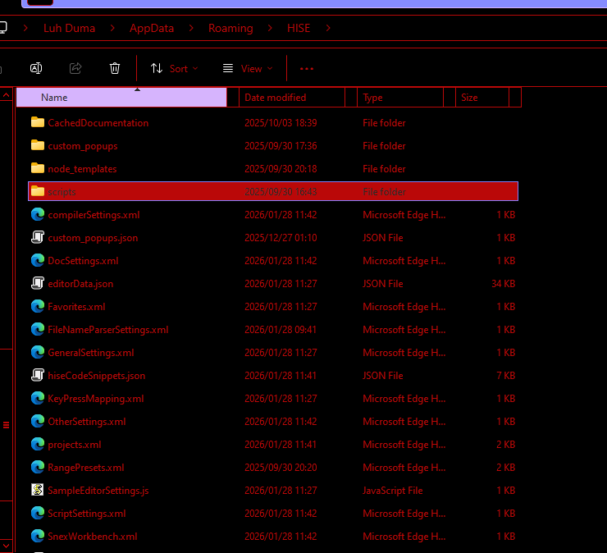Viewport: 607px width, 553px height.
Task: Select file name compilerSettings.xml
Action: point(94,215)
